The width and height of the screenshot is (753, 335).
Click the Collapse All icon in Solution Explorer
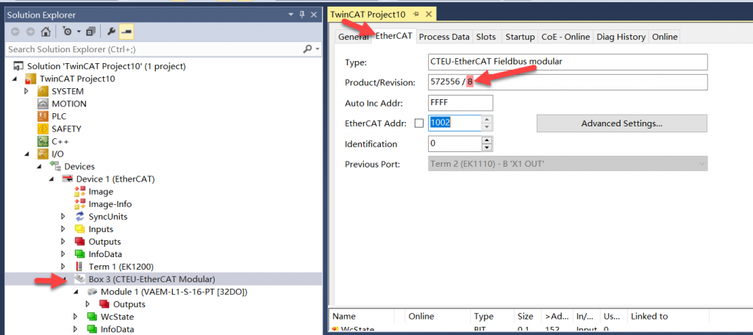click(x=90, y=32)
